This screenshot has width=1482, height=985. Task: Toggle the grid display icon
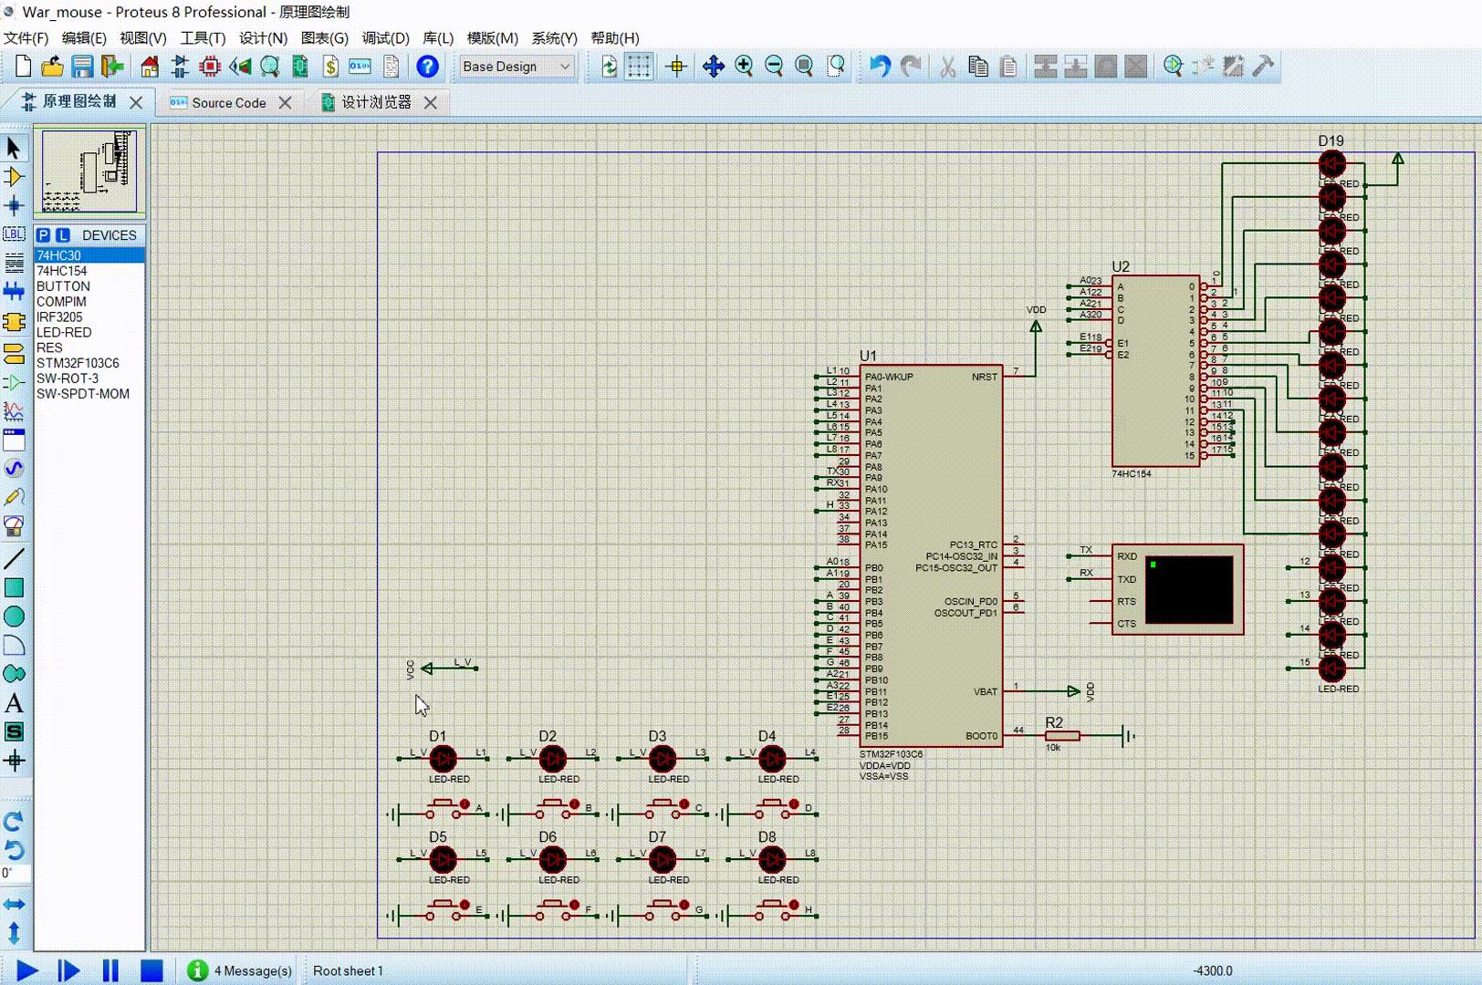(639, 66)
